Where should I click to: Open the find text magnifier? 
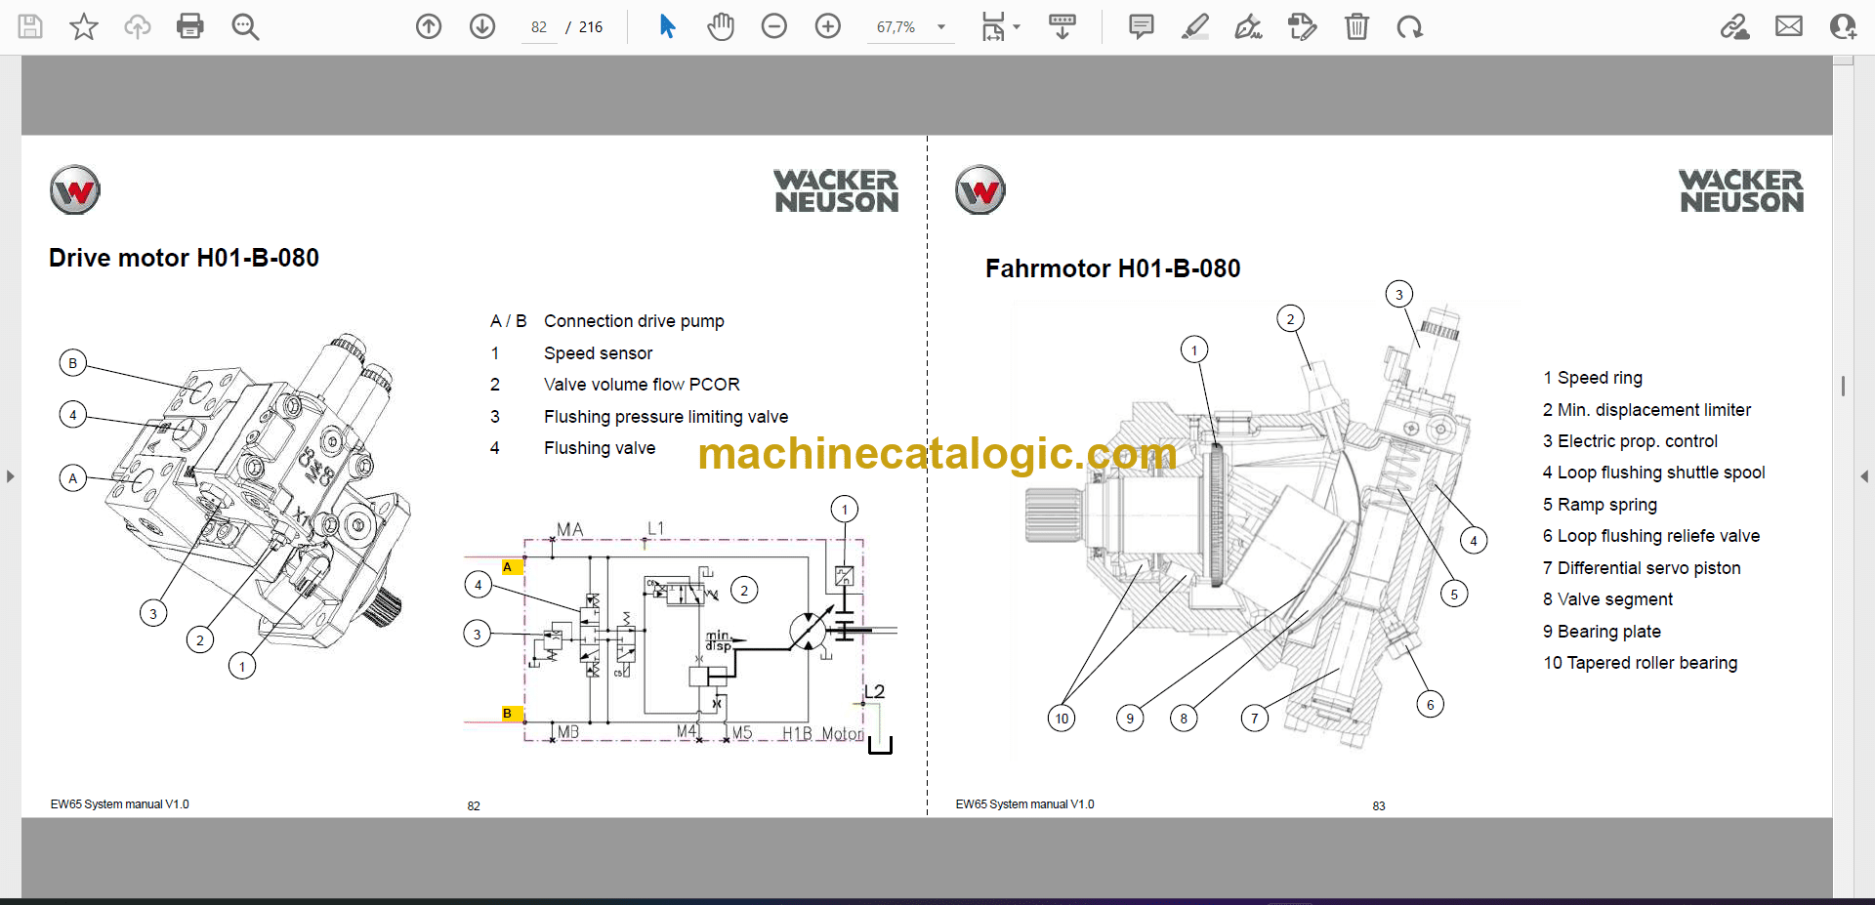pyautogui.click(x=245, y=26)
